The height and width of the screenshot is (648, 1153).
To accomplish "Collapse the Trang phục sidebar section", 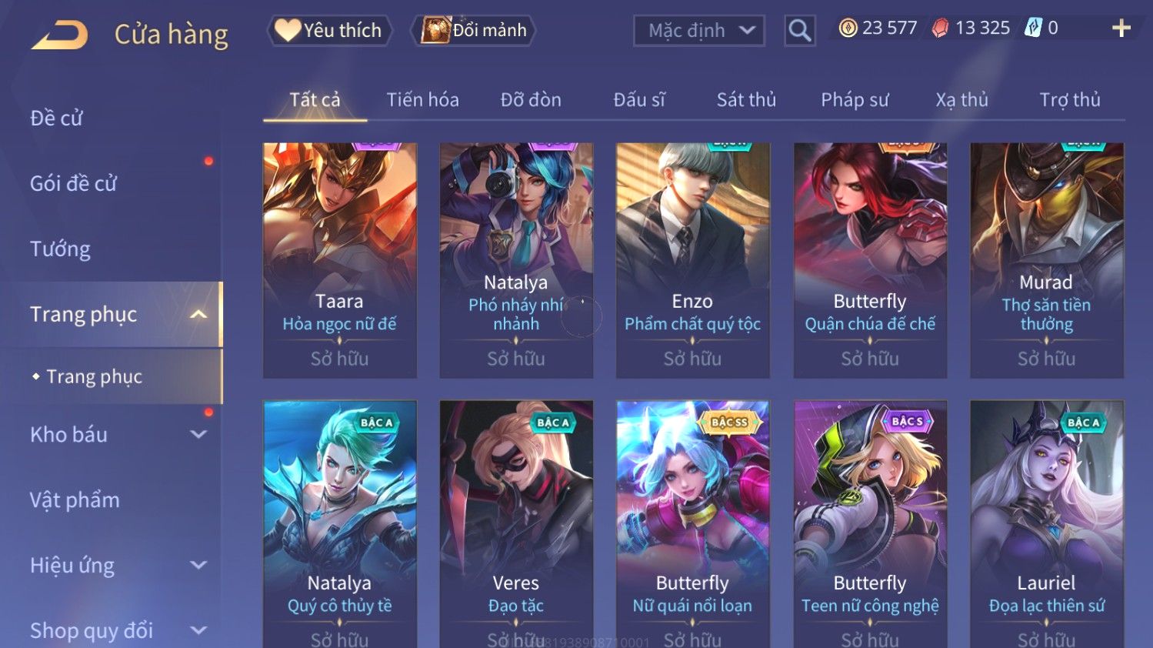I will point(198,314).
